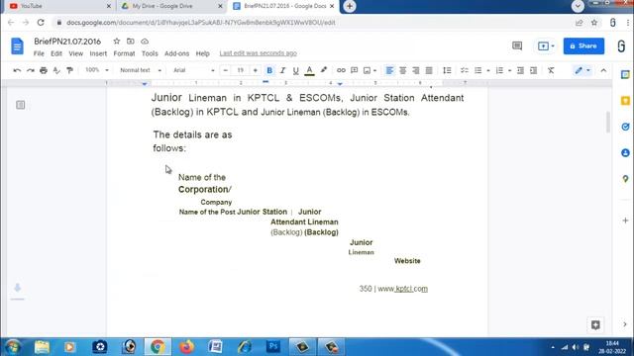Open Last edit was seconds ago link

pyautogui.click(x=258, y=53)
